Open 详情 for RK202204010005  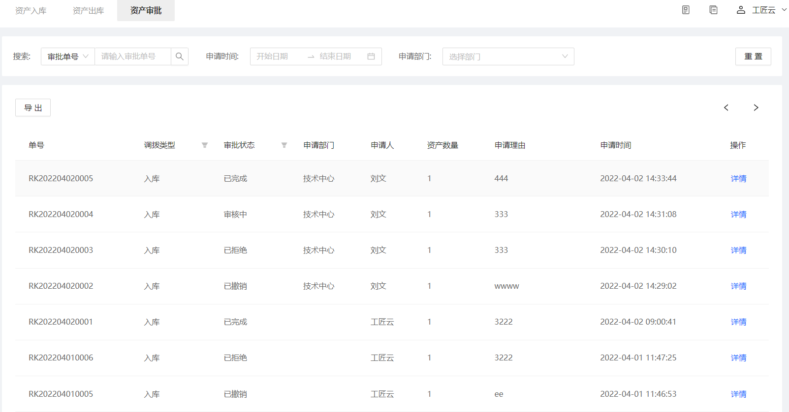click(x=738, y=394)
